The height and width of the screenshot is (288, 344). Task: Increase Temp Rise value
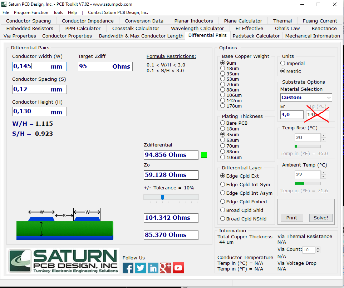(323, 136)
